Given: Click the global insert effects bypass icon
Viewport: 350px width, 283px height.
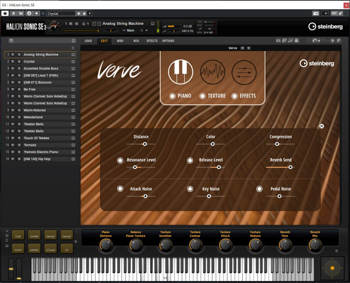Looking at the screenshot, I should [278, 41].
